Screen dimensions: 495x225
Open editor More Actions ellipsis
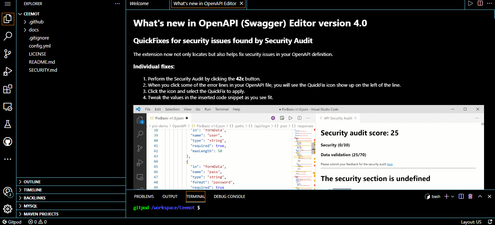coord(490,3)
